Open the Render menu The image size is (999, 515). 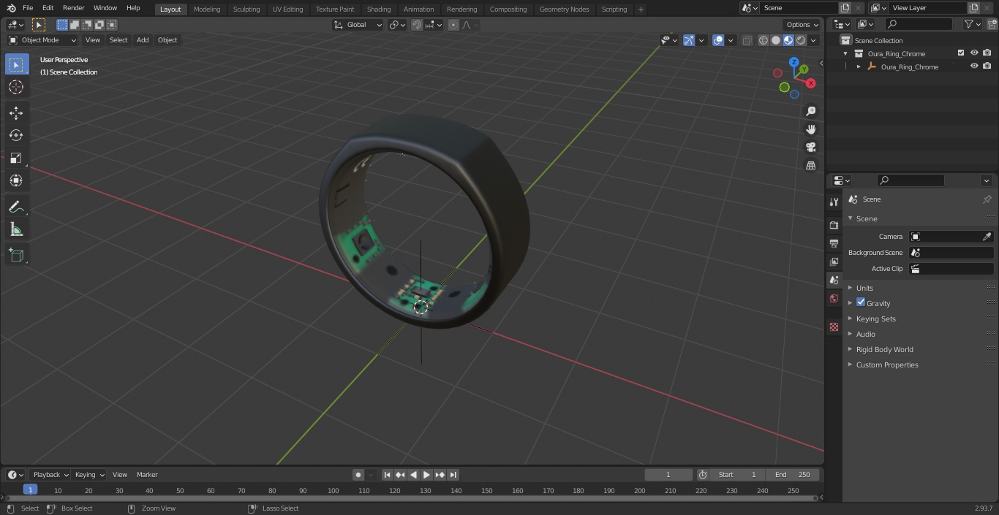coord(74,8)
